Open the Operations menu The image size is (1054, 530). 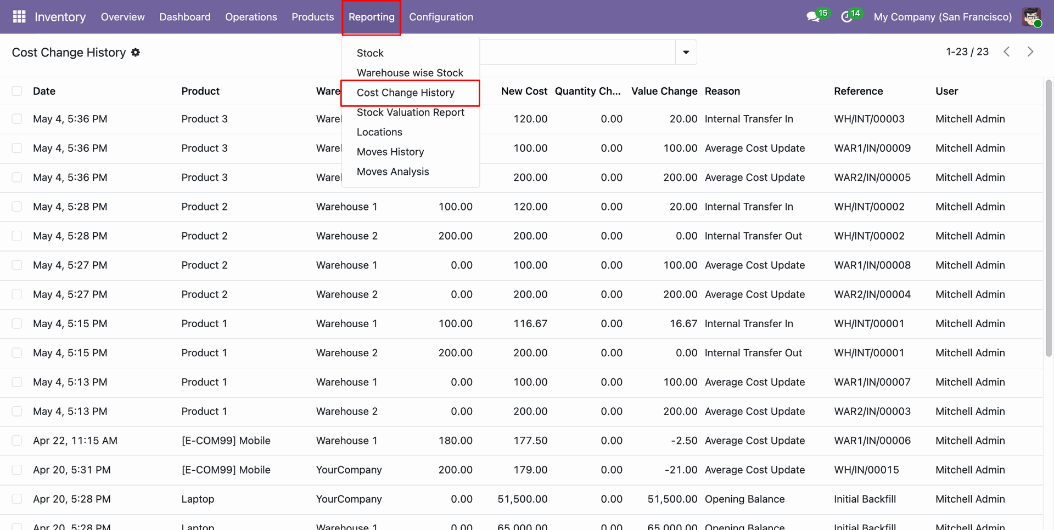251,17
